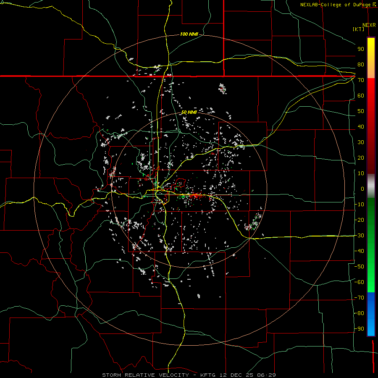
Task: Click the 0 knot scale value
Action: coord(362,189)
